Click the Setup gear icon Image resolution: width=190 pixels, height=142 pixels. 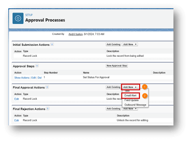(18, 18)
